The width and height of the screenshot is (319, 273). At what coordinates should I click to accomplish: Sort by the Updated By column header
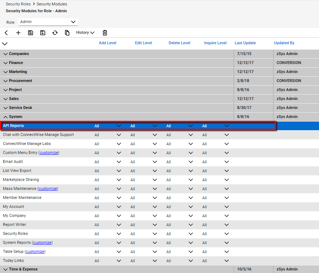[284, 43]
